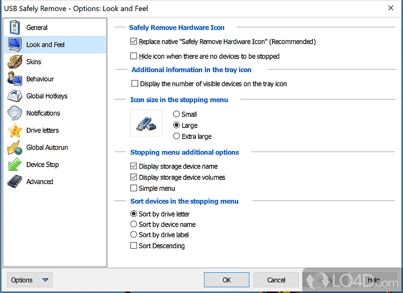Select the Advanced chip icon

16,181
